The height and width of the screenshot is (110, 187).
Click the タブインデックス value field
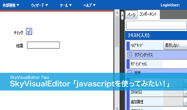point(175,64)
